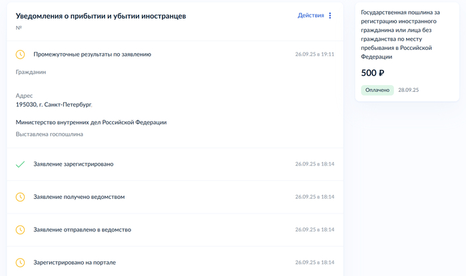Viewport: 466px width, 276px height.
Task: Click clock icon beside Зарегистрировано на портале
Action: [20, 263]
